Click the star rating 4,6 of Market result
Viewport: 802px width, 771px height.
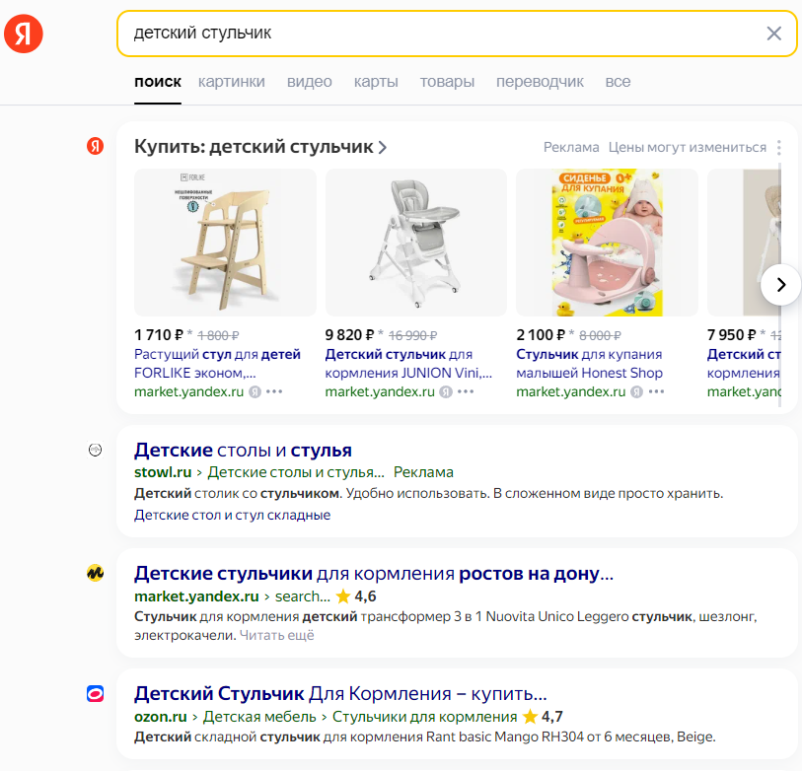[356, 596]
